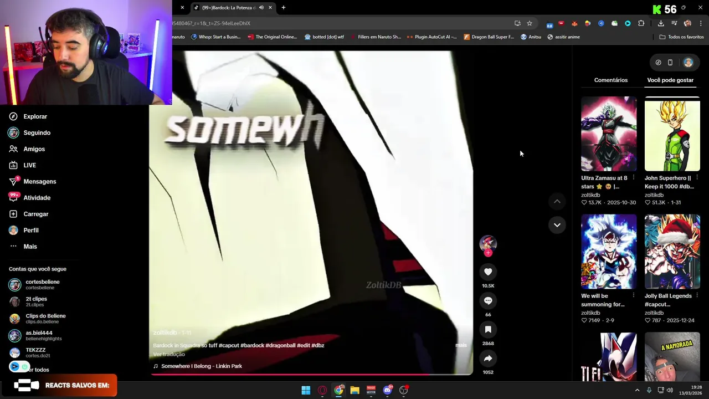The image size is (709, 399).
Task: Open a new browser tab with the plus
Action: tap(284, 7)
